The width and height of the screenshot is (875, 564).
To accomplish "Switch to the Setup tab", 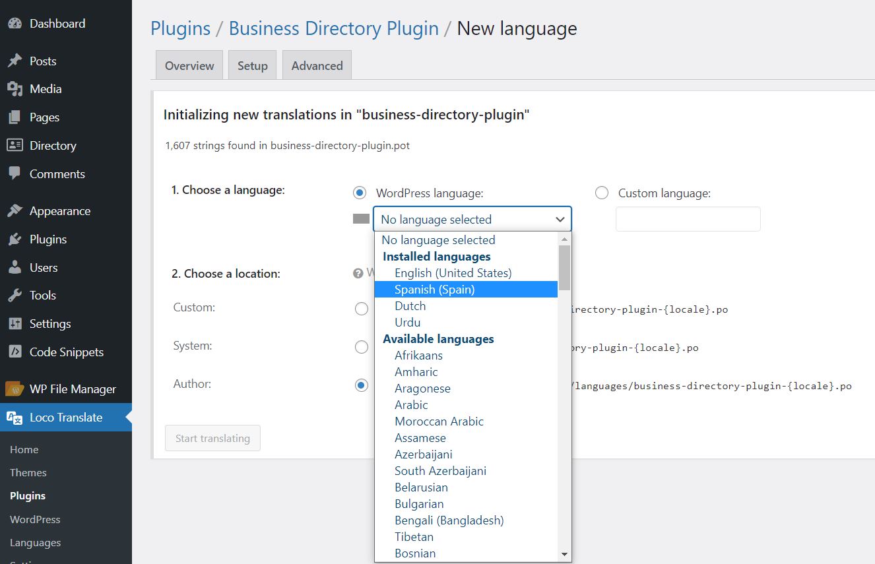I will pyautogui.click(x=253, y=65).
